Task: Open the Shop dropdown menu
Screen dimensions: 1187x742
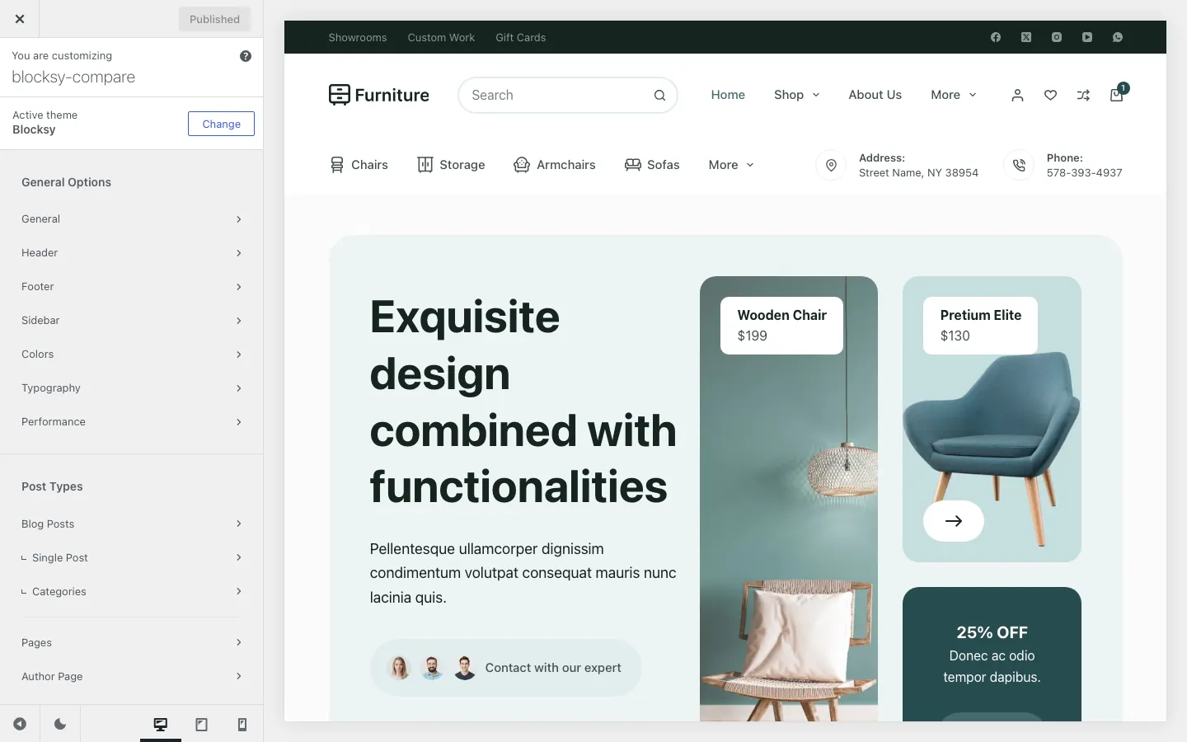Action: (x=797, y=95)
